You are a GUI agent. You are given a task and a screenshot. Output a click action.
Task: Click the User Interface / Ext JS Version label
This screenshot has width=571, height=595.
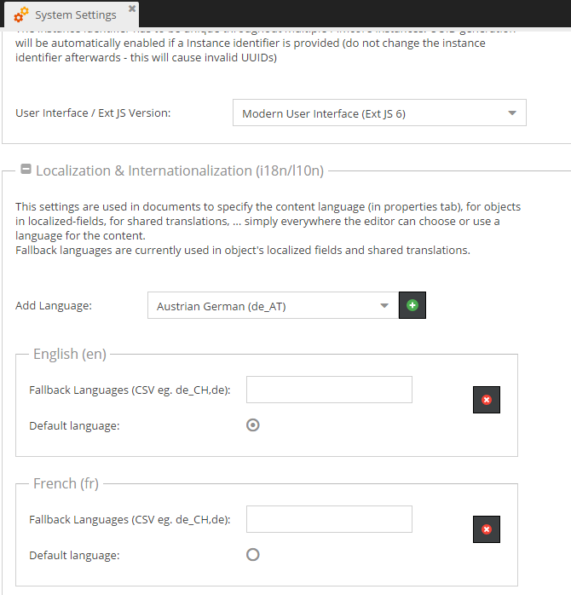(93, 113)
